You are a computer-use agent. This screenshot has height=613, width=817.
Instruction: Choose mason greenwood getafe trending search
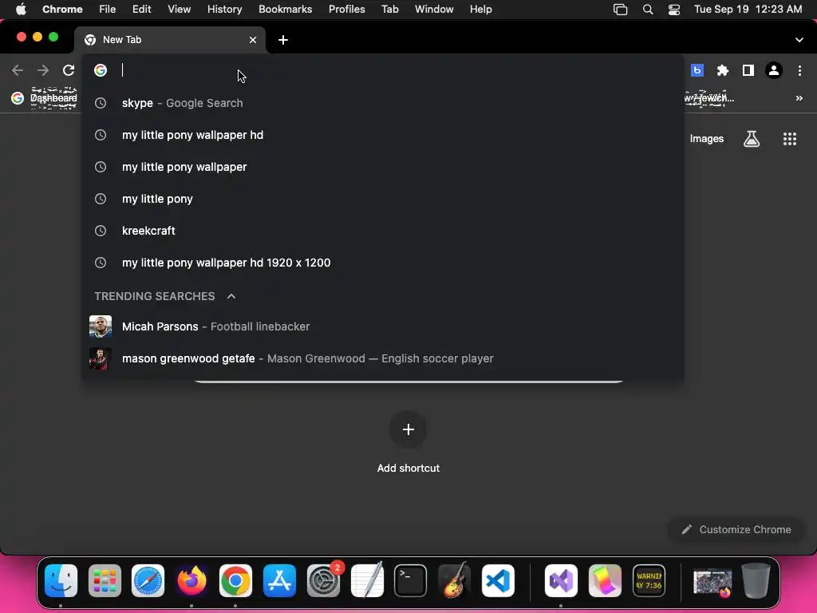point(383,358)
